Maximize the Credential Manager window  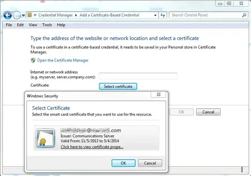[229, 4]
